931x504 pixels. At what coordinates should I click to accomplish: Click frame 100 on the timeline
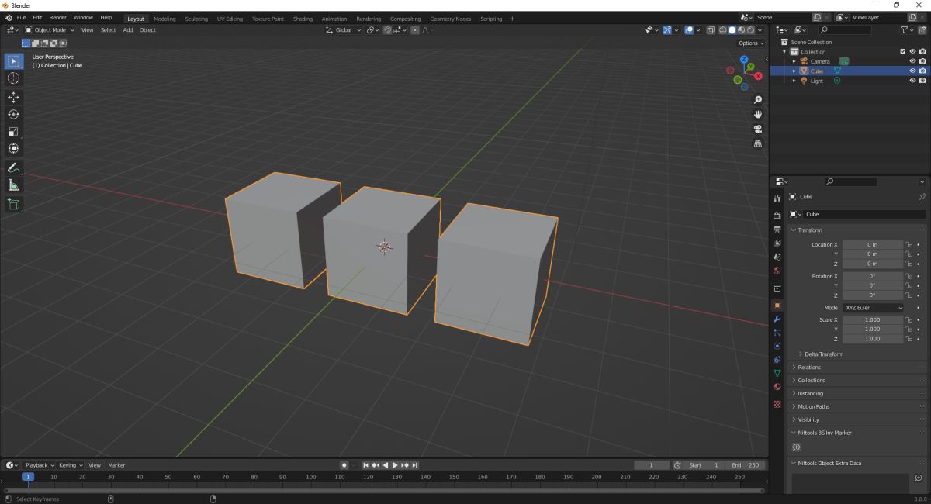311,477
